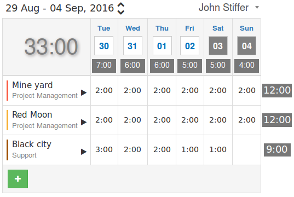Start timer for Mine yard project

click(x=84, y=92)
